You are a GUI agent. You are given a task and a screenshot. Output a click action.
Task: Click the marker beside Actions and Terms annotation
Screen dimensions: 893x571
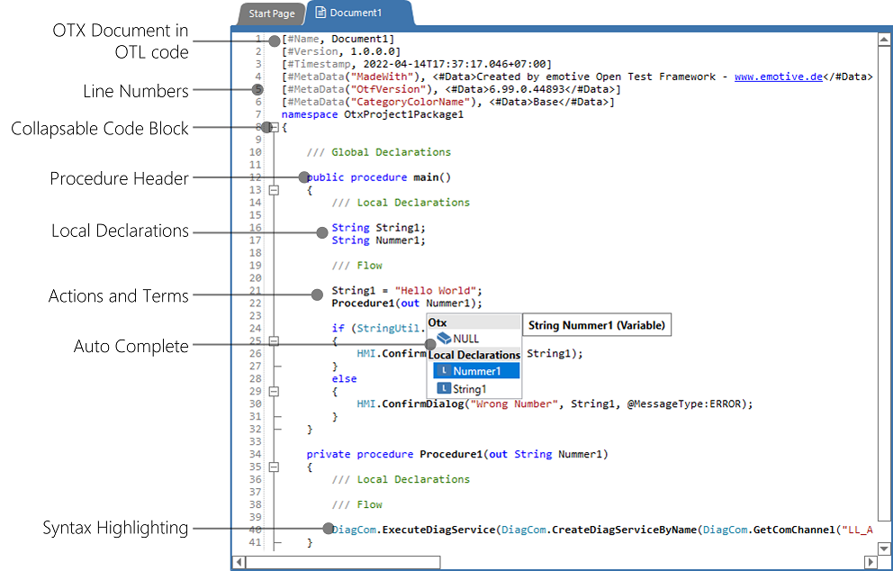pyautogui.click(x=317, y=294)
